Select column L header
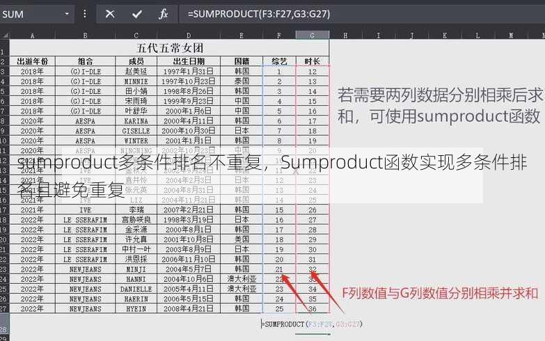The image size is (545, 341). coord(477,35)
